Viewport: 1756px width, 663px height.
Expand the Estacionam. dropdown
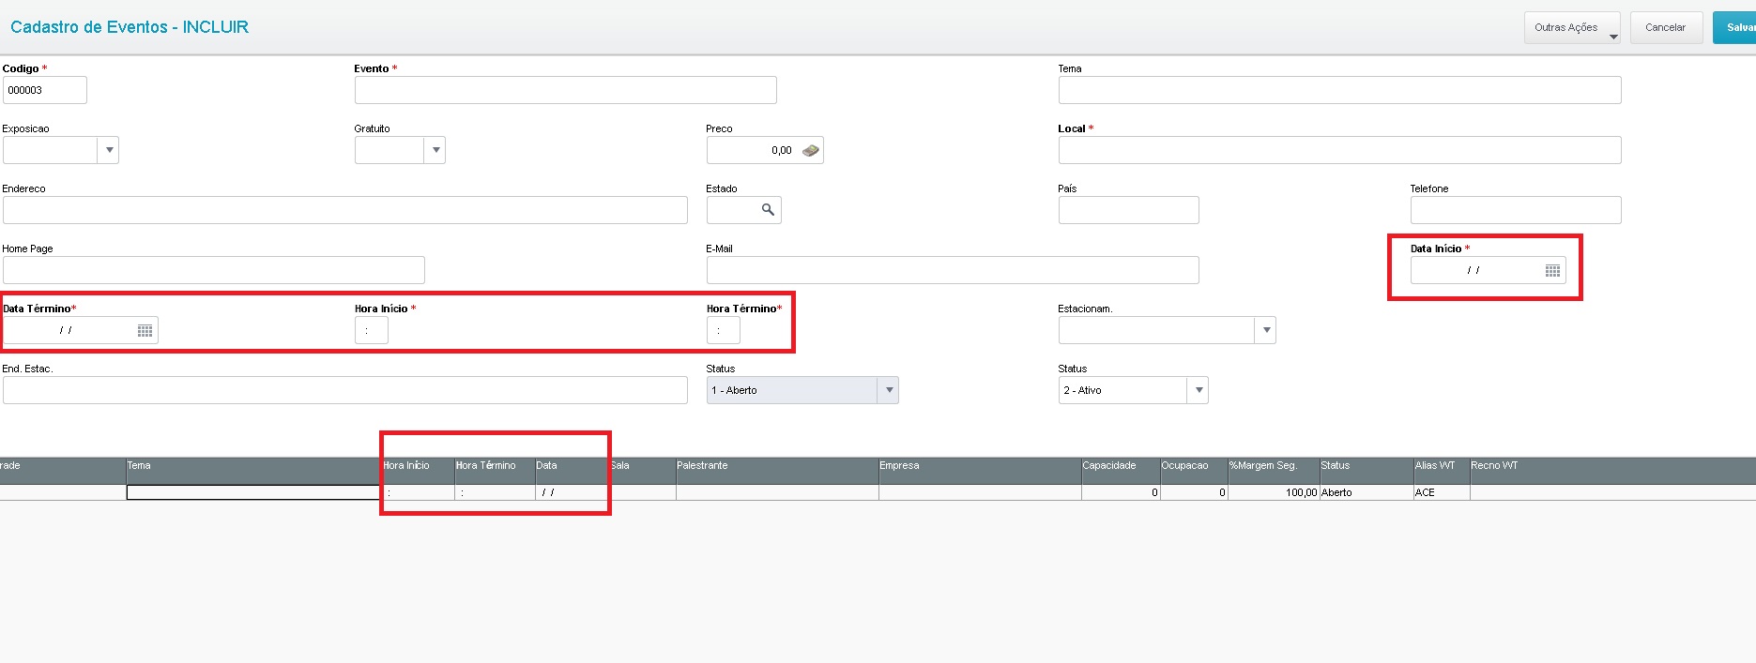[x=1266, y=330]
